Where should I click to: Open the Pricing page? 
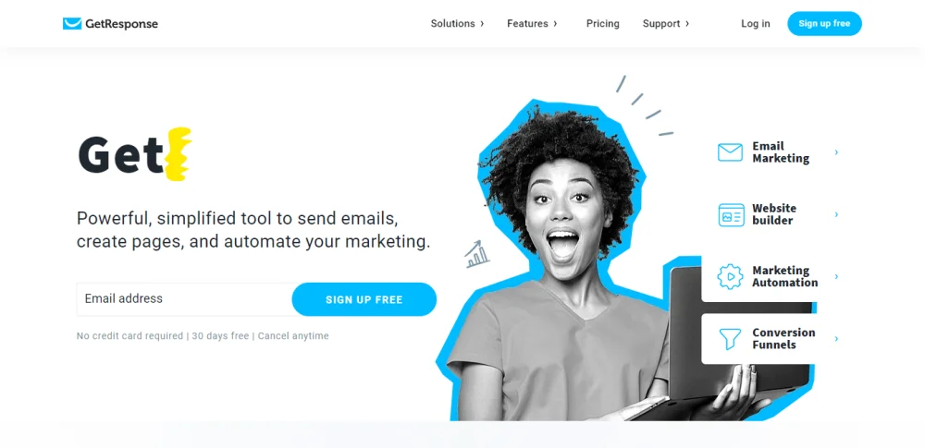pos(603,24)
